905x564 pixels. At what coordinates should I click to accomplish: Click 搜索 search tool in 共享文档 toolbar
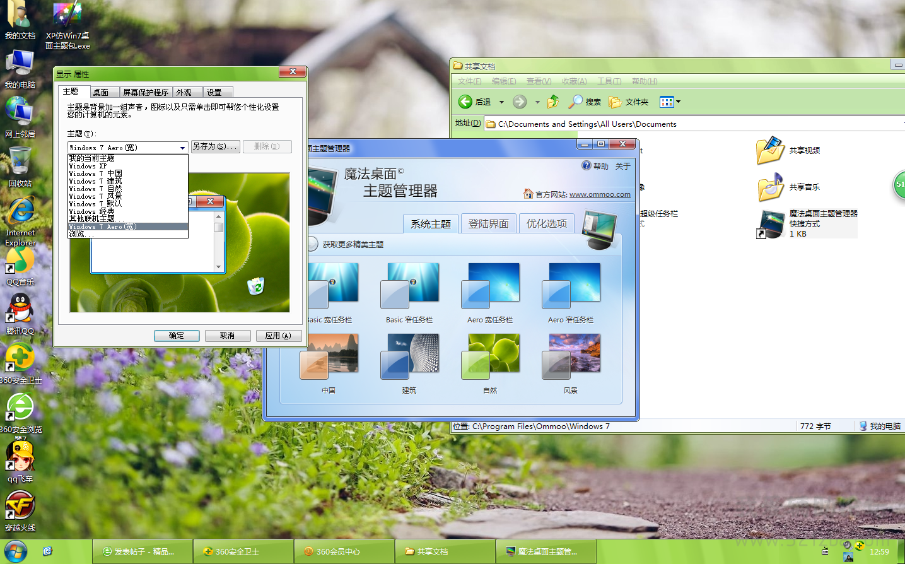pos(585,102)
